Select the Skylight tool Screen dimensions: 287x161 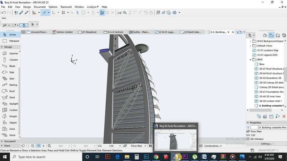[10, 104]
